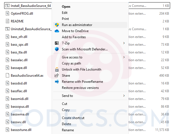Choose Rename at the menu bottom

pyautogui.click(x=90, y=130)
